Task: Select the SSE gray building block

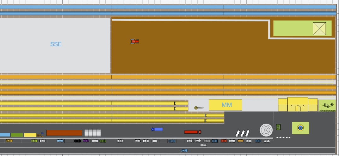Action: coord(55,45)
